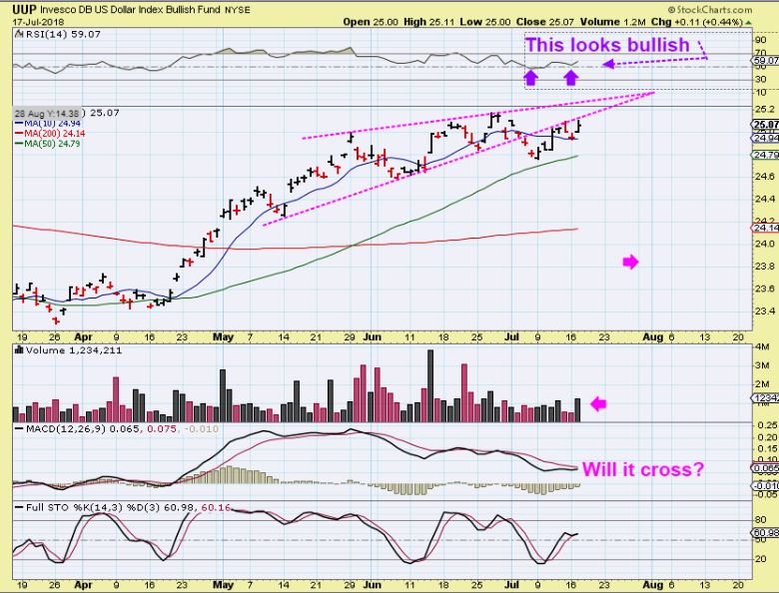The height and width of the screenshot is (593, 779).
Task: Click the tallest mid-June volume bar
Action: click(430, 386)
